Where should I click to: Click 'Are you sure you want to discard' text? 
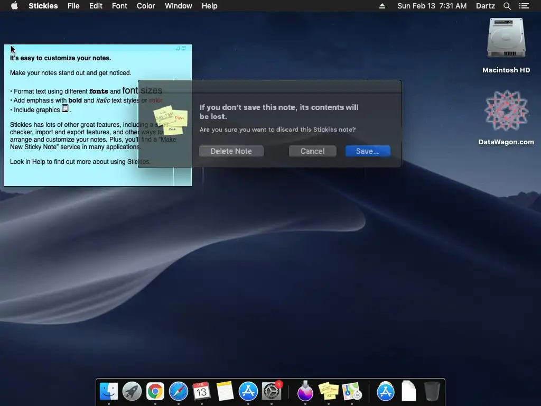(x=277, y=130)
